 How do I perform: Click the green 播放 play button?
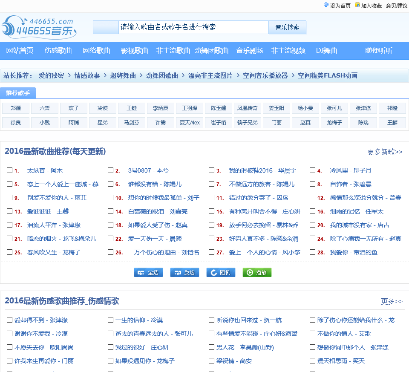pos(257,273)
